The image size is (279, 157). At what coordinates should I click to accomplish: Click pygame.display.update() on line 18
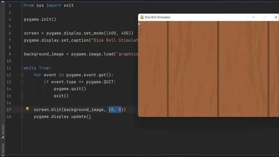[62, 116]
